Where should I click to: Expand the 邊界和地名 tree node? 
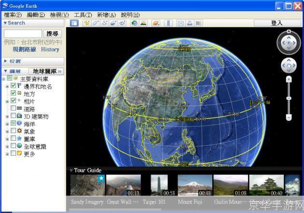[x=7, y=86]
